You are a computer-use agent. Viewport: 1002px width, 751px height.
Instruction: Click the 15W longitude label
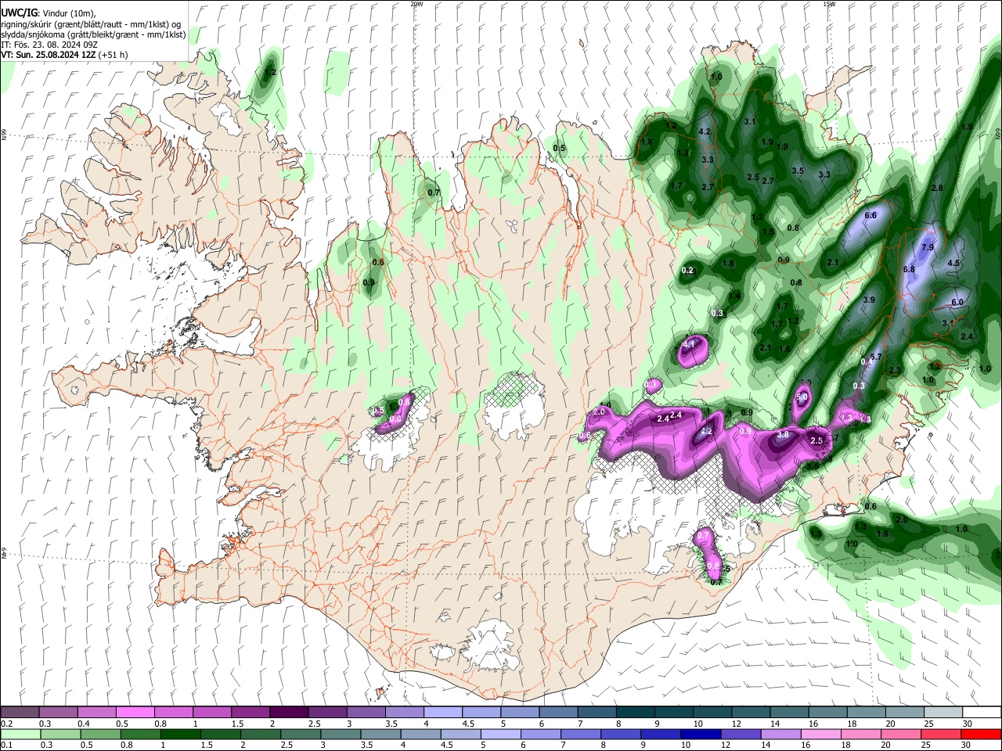coord(829,4)
